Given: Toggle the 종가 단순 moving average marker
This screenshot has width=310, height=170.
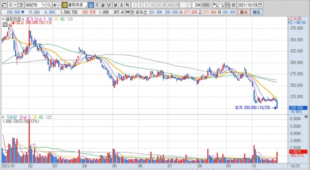Looking at the screenshot, I should (23, 19).
